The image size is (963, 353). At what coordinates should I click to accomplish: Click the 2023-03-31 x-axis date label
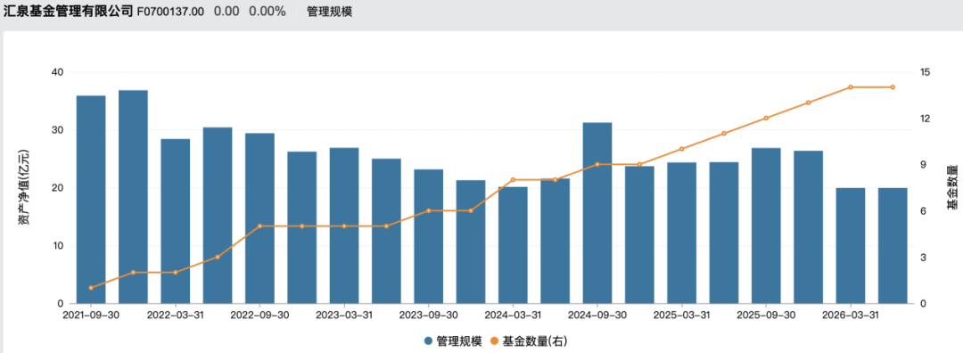coord(344,315)
